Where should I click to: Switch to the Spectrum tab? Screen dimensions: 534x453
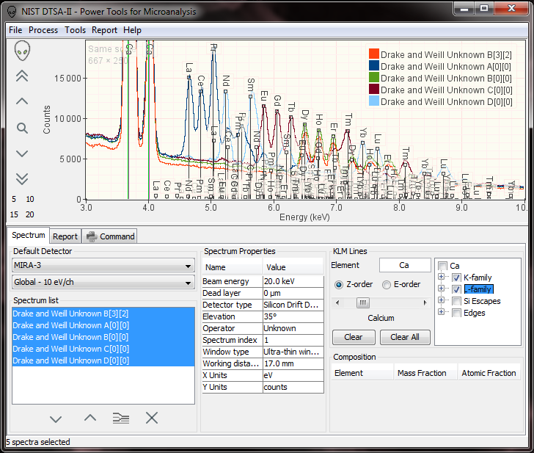(29, 235)
